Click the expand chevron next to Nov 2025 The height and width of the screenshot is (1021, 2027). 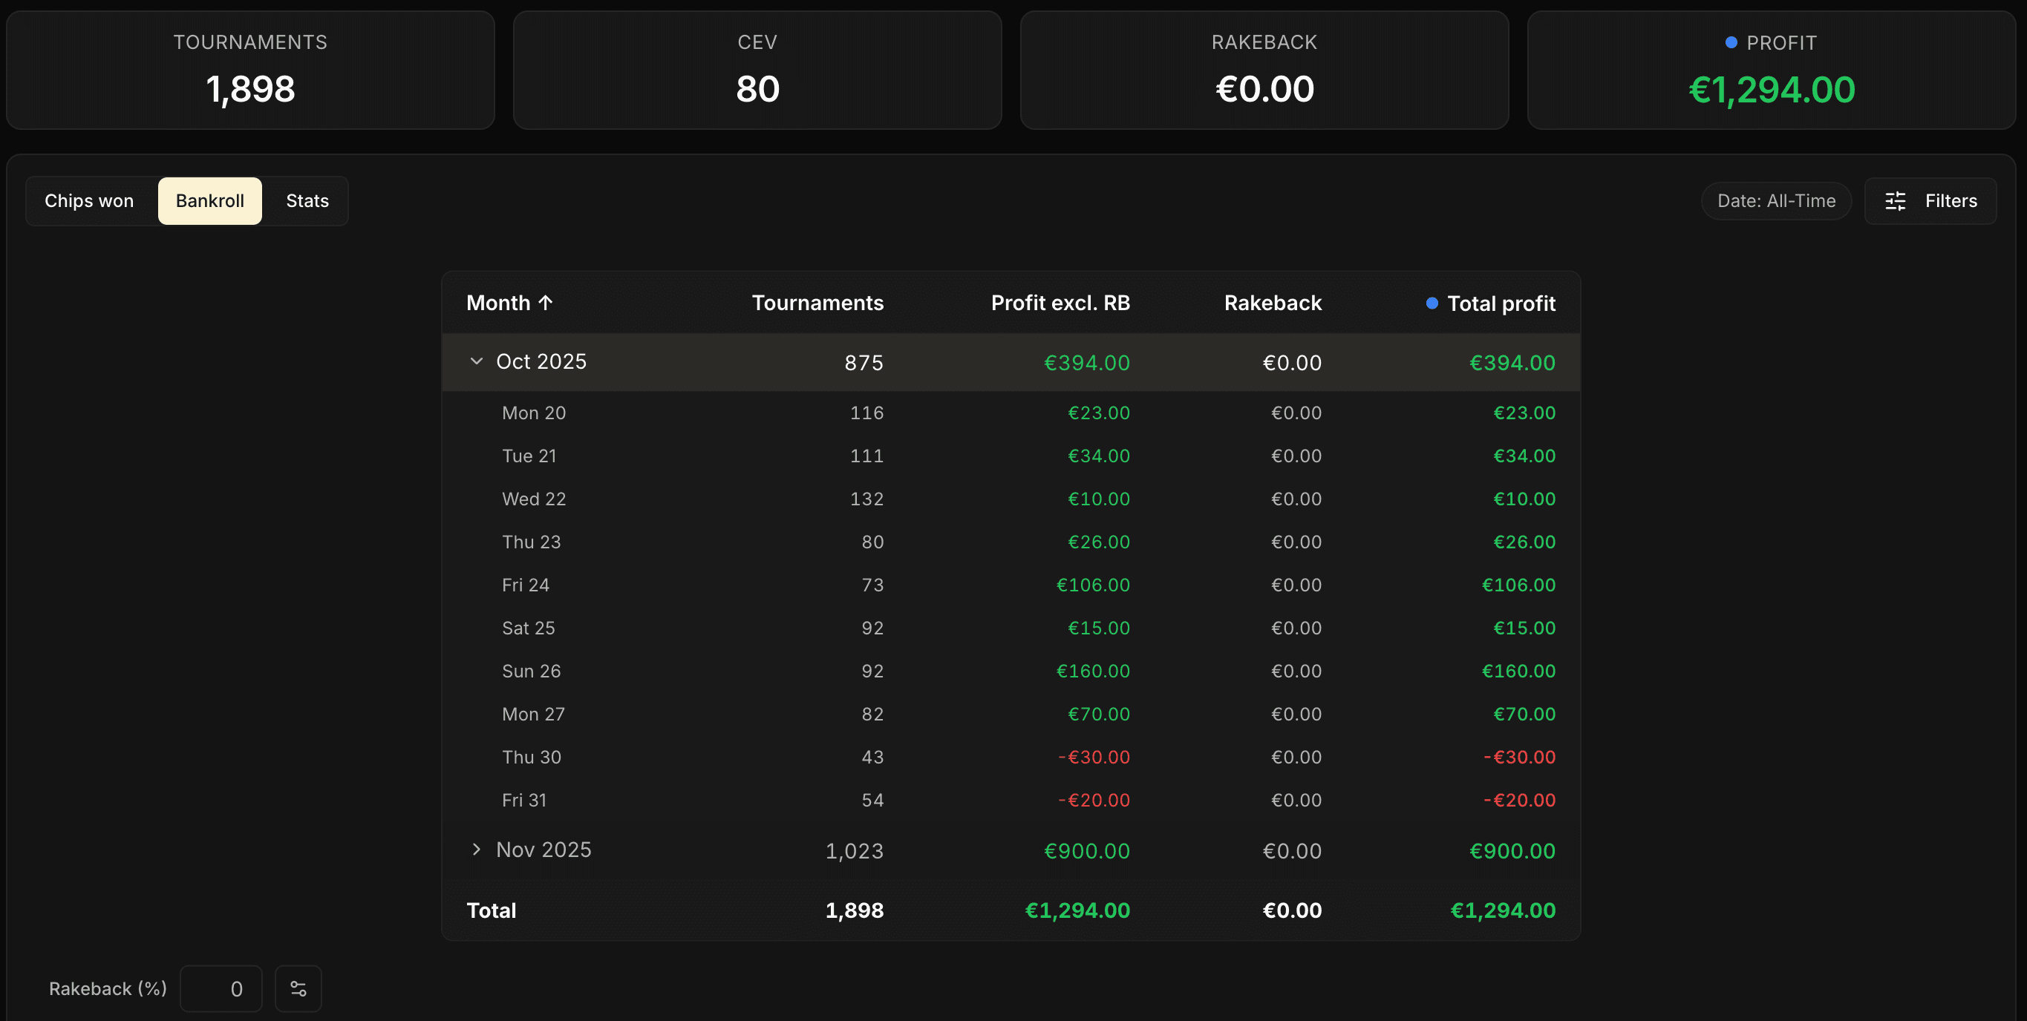475,850
